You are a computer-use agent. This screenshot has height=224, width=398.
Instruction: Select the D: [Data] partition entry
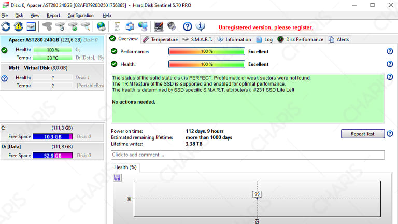point(52,151)
